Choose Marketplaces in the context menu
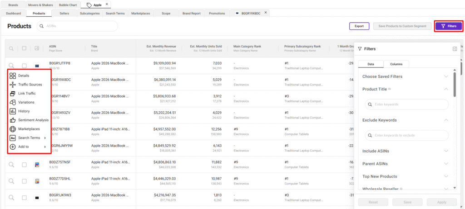This screenshot has width=465, height=209. pos(29,129)
